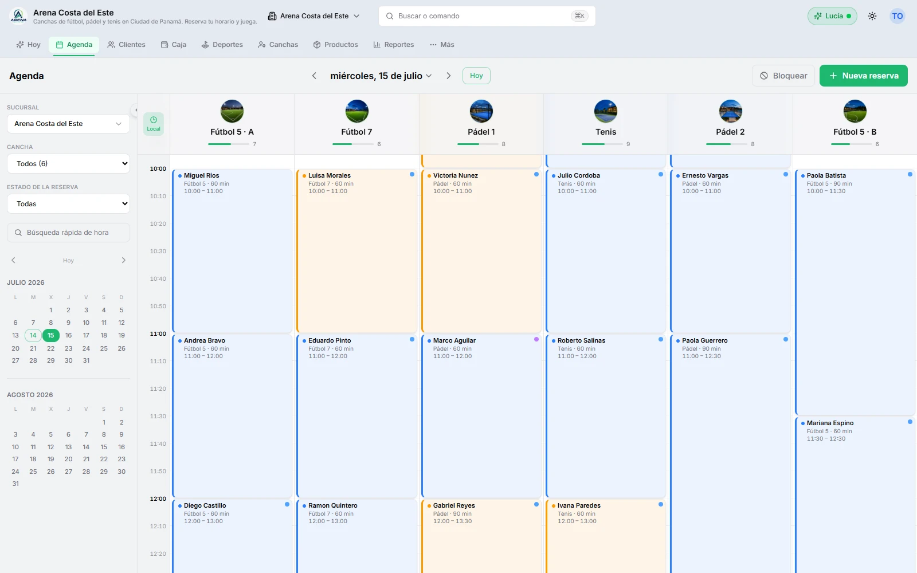Open the Lucía assistant button
Viewport: 917px width, 573px height.
coord(832,16)
